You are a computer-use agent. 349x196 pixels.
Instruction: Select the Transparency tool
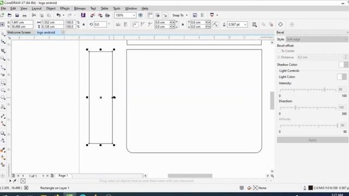click(3, 140)
